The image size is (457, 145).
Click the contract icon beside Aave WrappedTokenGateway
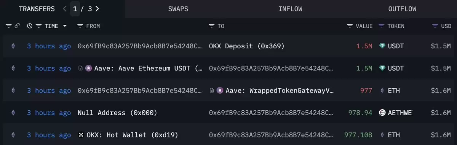point(212,91)
